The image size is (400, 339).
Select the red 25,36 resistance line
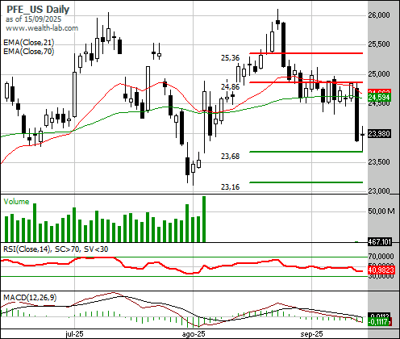click(x=306, y=53)
